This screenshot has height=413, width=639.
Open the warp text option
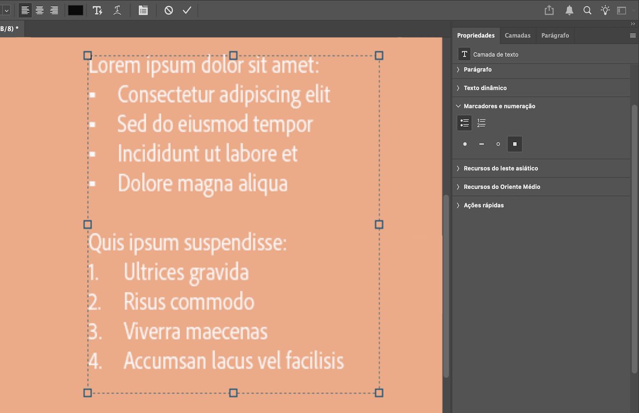117,10
